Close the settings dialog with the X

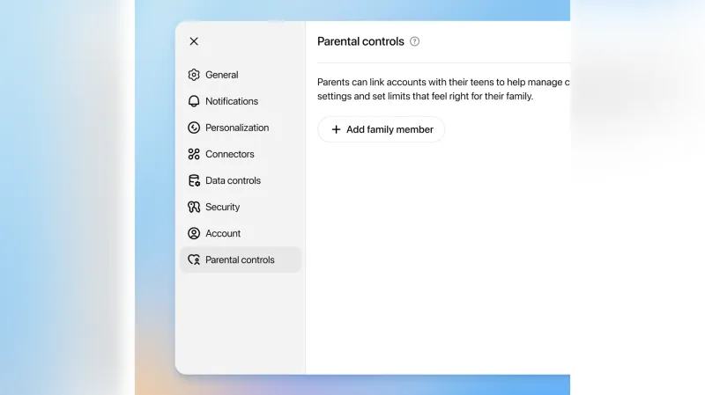point(194,41)
